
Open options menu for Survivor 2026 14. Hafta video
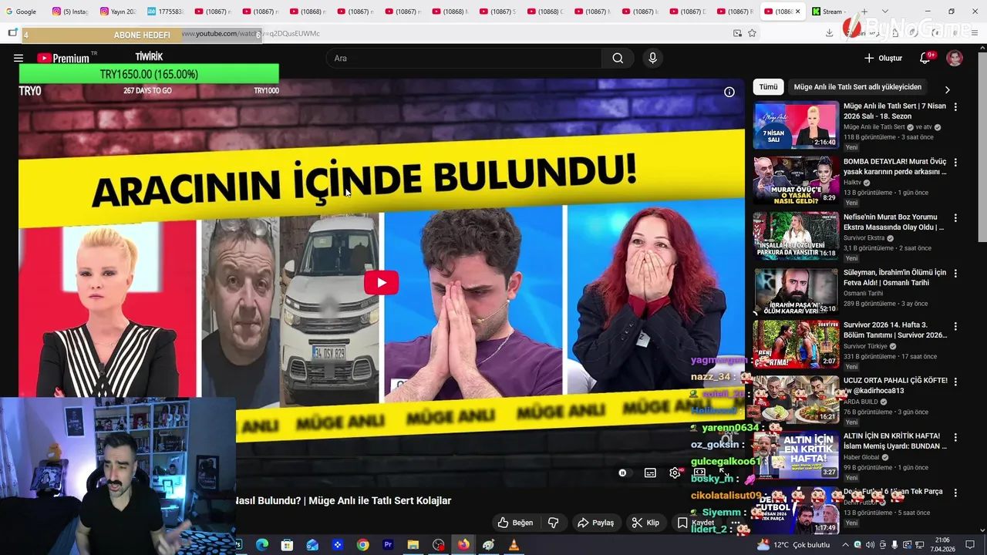(955, 326)
